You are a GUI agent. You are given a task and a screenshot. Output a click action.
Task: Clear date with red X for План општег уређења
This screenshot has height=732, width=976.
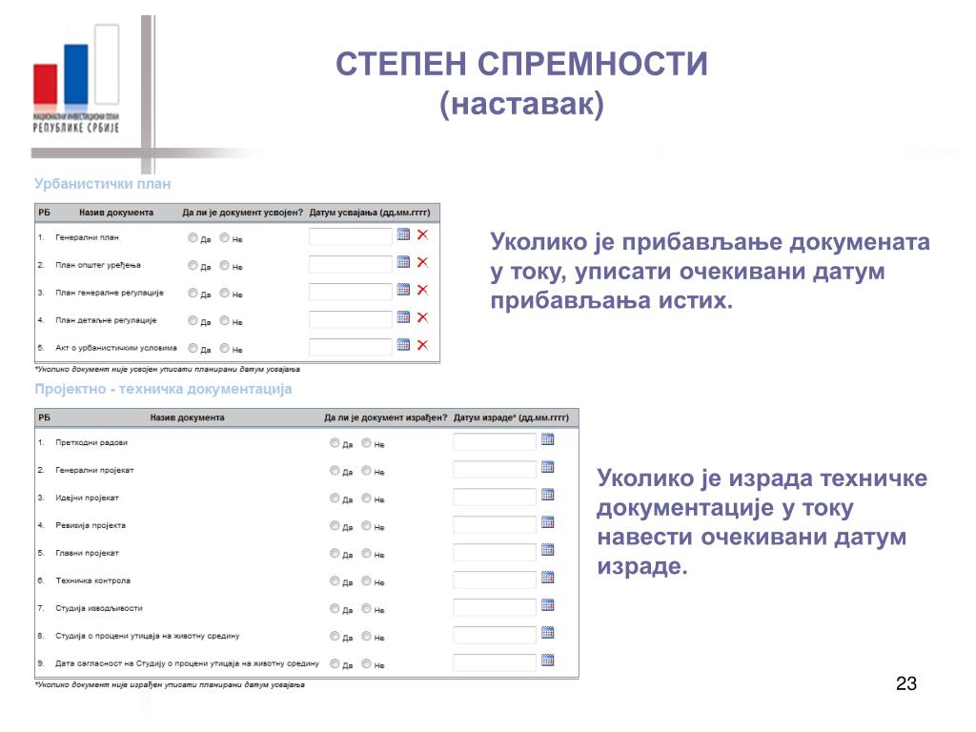click(x=422, y=262)
